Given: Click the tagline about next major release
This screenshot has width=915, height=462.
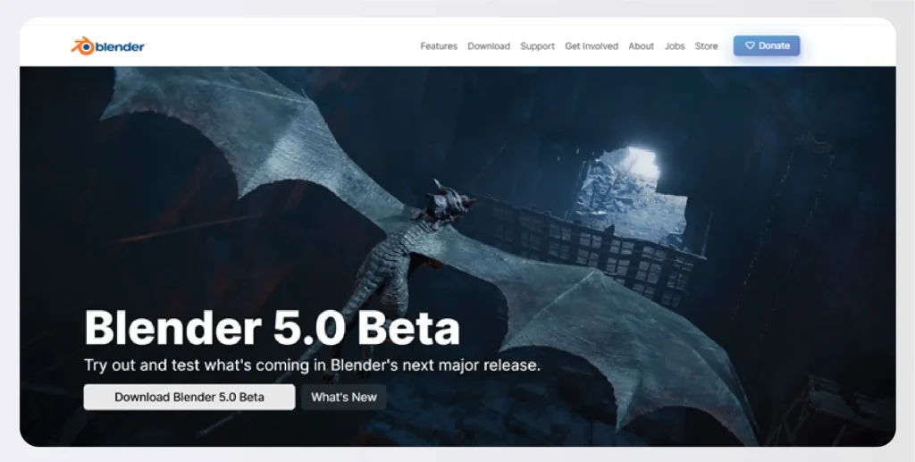Looking at the screenshot, I should 312,365.
